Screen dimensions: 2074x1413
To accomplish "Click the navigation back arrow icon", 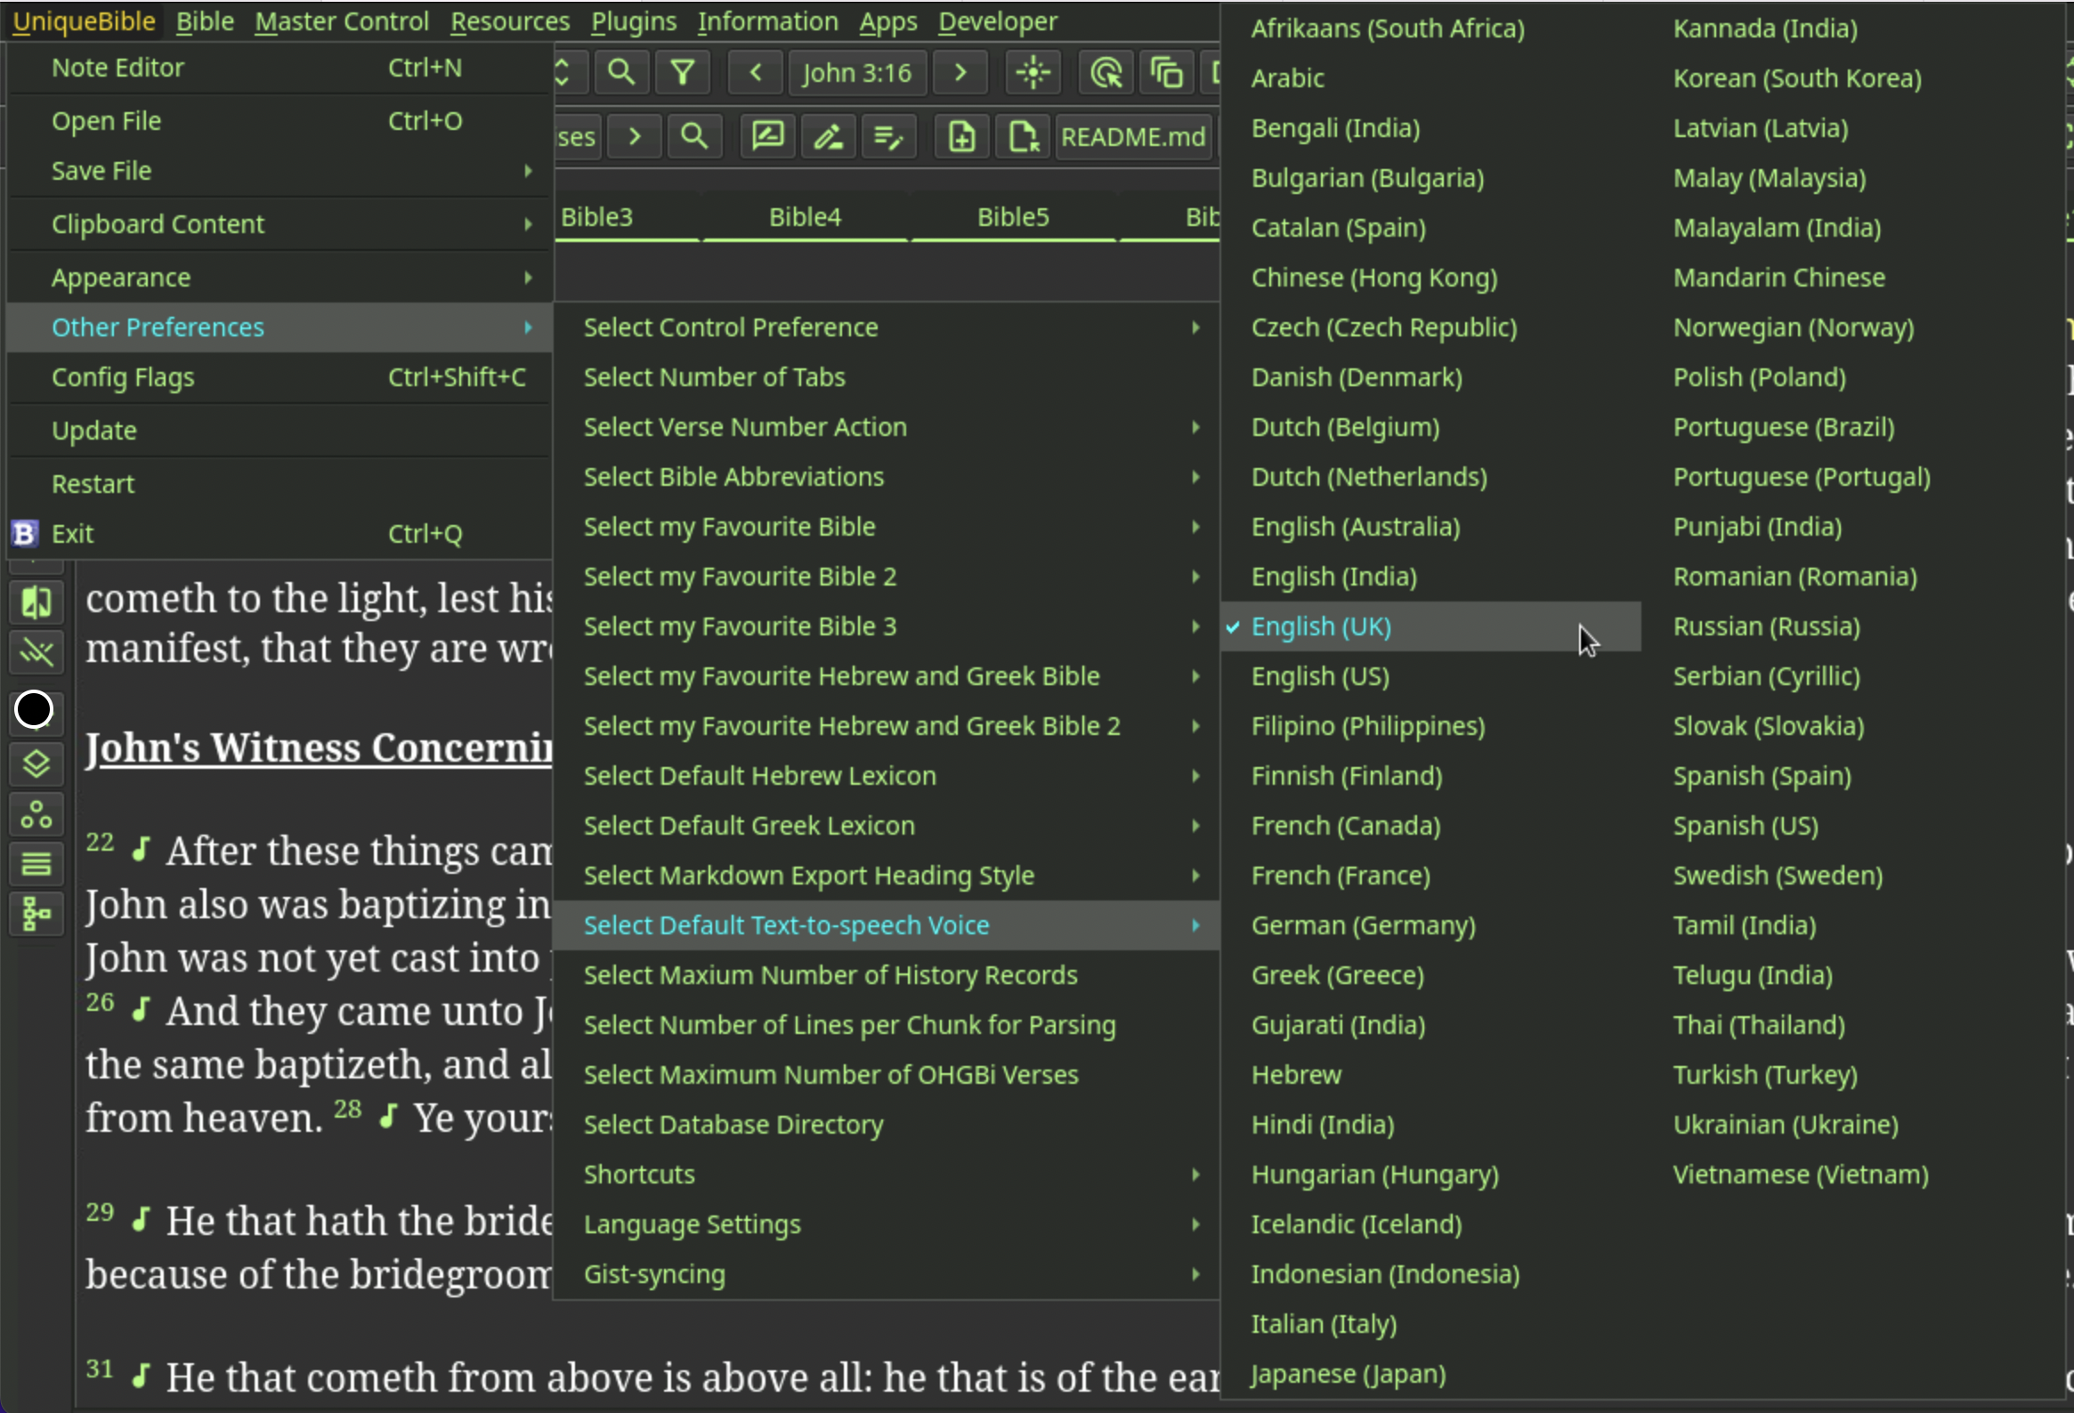I will pos(757,72).
